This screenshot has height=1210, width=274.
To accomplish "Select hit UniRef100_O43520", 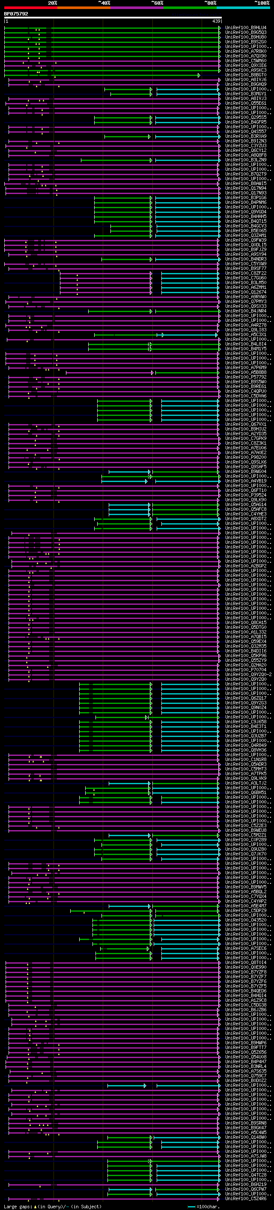I will point(245,920).
